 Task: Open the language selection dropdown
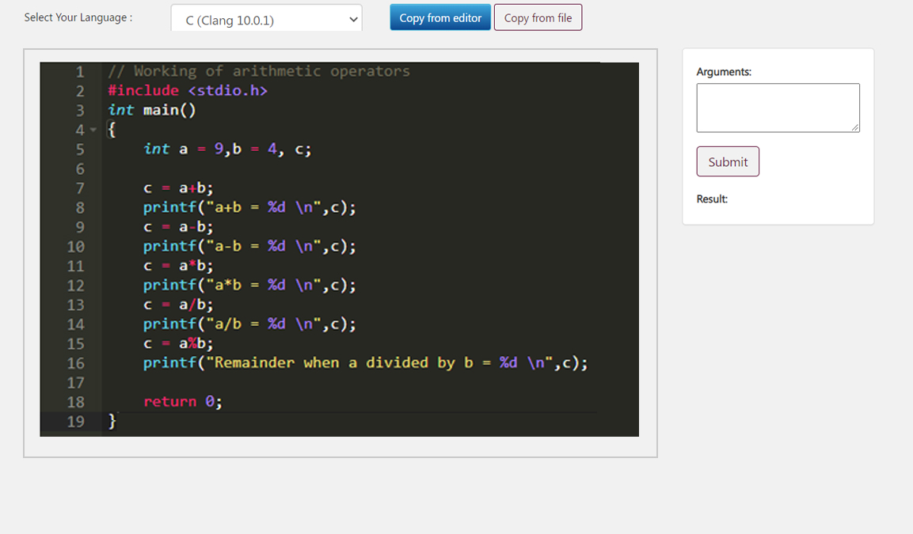tap(265, 20)
